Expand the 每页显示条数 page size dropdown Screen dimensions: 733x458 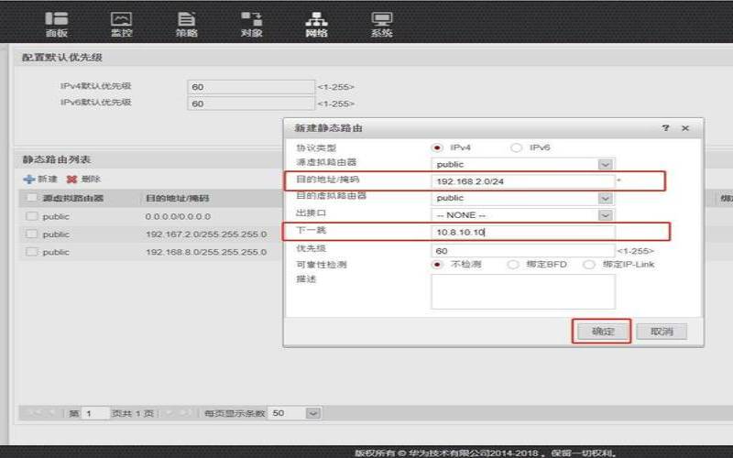[313, 413]
